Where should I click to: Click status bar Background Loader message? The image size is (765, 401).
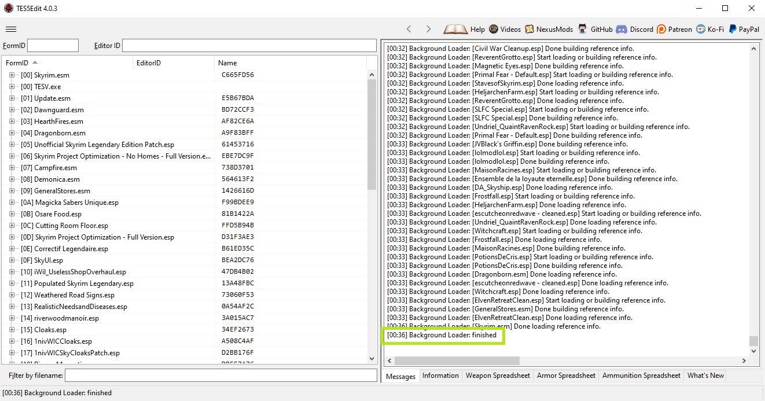[x=57, y=392]
